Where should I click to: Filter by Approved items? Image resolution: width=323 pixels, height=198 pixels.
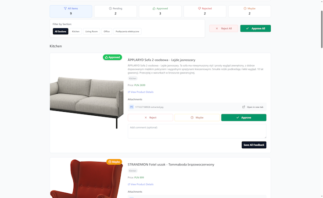point(160,11)
